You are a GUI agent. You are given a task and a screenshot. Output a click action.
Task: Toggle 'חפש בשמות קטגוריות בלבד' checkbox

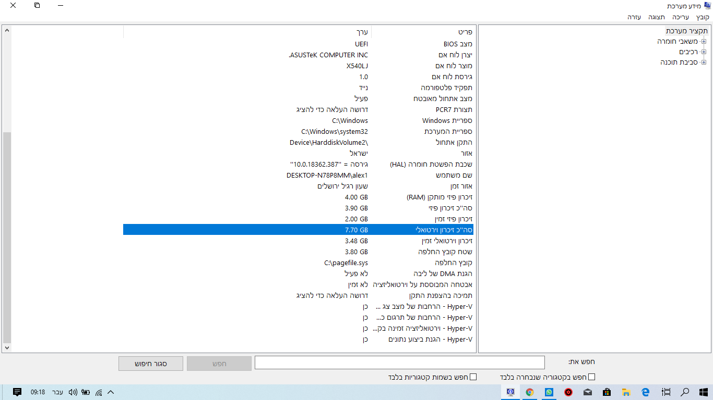473,377
